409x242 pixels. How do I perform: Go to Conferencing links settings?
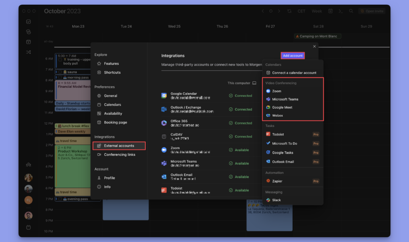pos(119,155)
